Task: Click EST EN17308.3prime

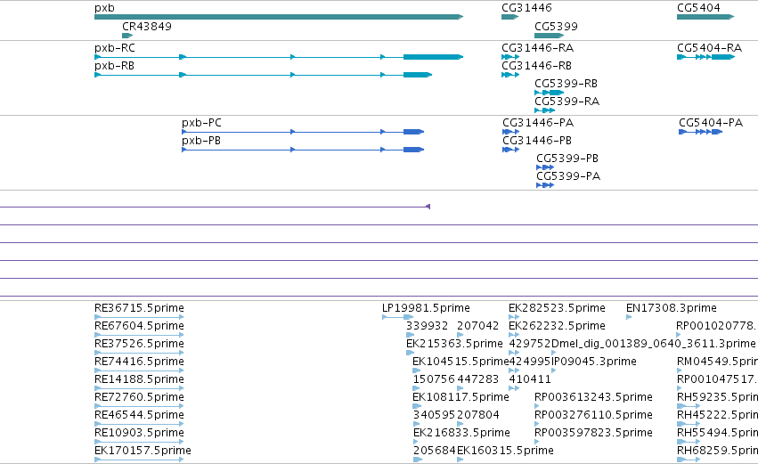Action: point(672,308)
